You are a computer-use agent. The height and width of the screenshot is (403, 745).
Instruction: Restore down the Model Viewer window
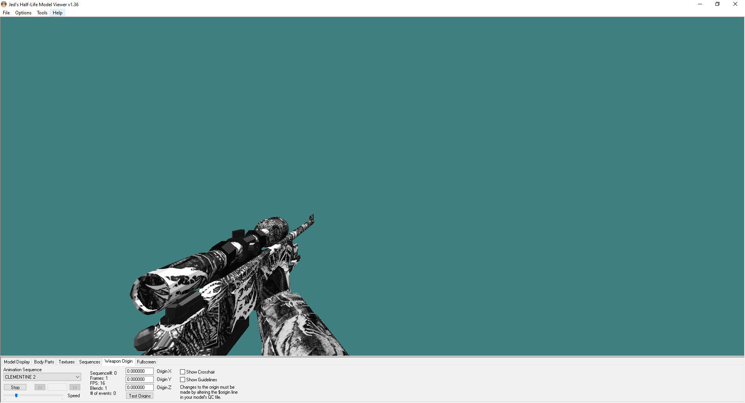point(717,4)
